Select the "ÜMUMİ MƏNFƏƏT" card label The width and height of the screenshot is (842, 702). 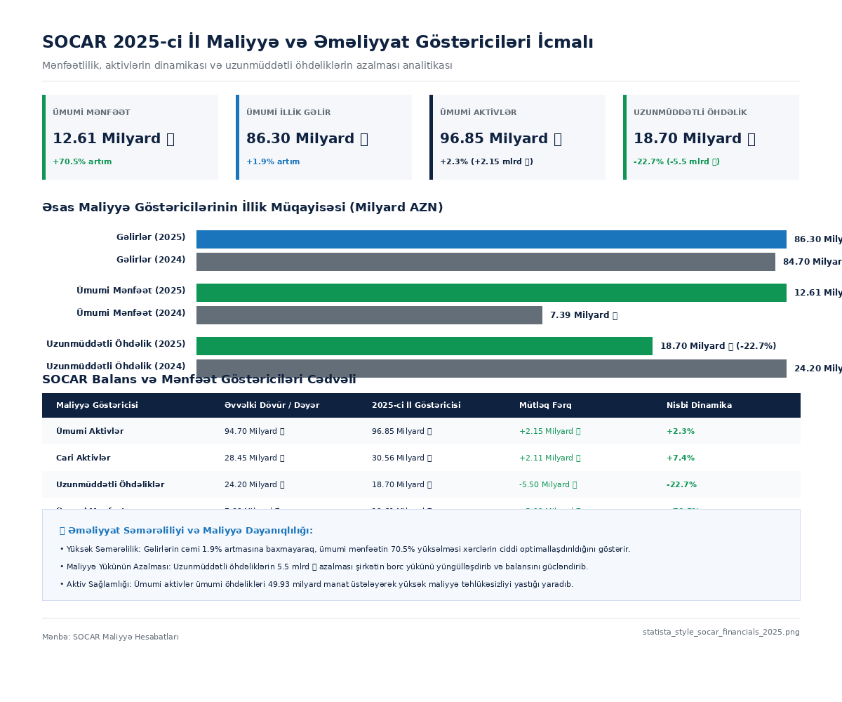[91, 113]
